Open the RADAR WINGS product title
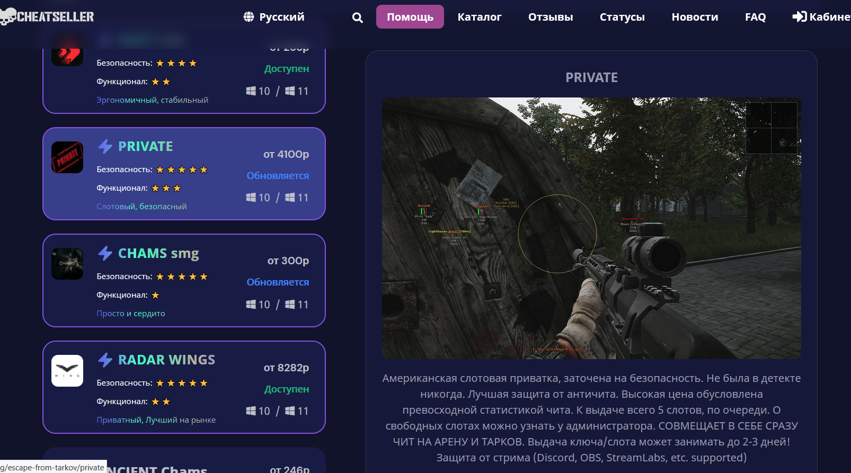Image resolution: width=851 pixels, height=473 pixels. click(166, 360)
